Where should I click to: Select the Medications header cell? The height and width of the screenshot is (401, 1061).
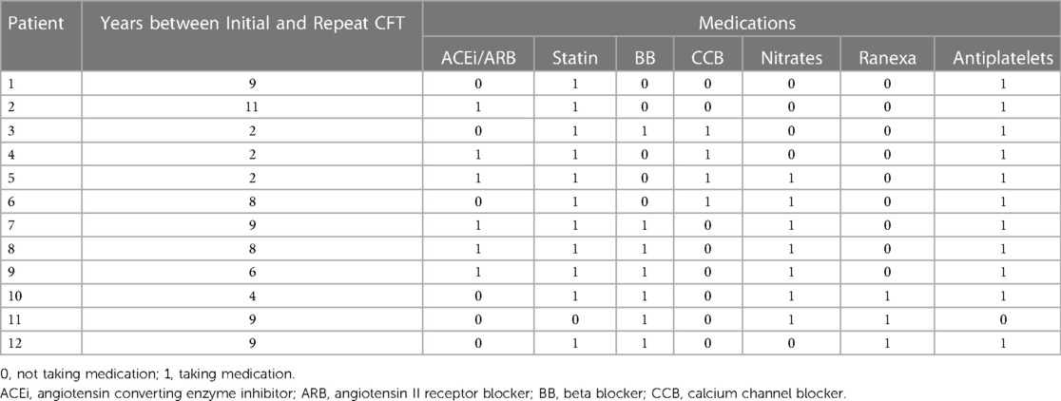741,21
